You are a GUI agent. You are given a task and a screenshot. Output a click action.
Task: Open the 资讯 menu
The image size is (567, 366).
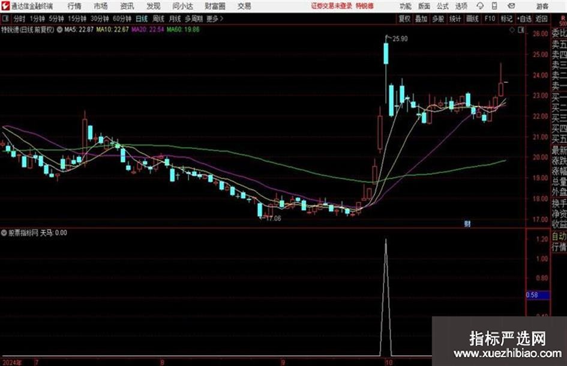(x=127, y=6)
